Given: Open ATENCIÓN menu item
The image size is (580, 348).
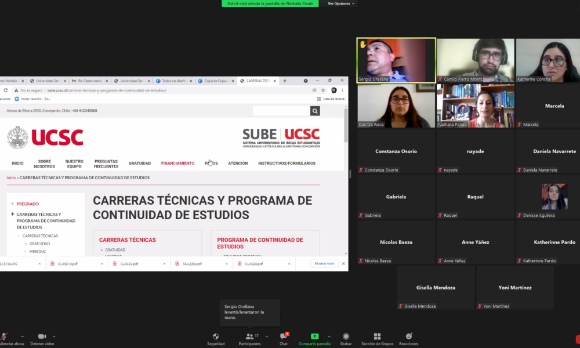Looking at the screenshot, I should 238,164.
